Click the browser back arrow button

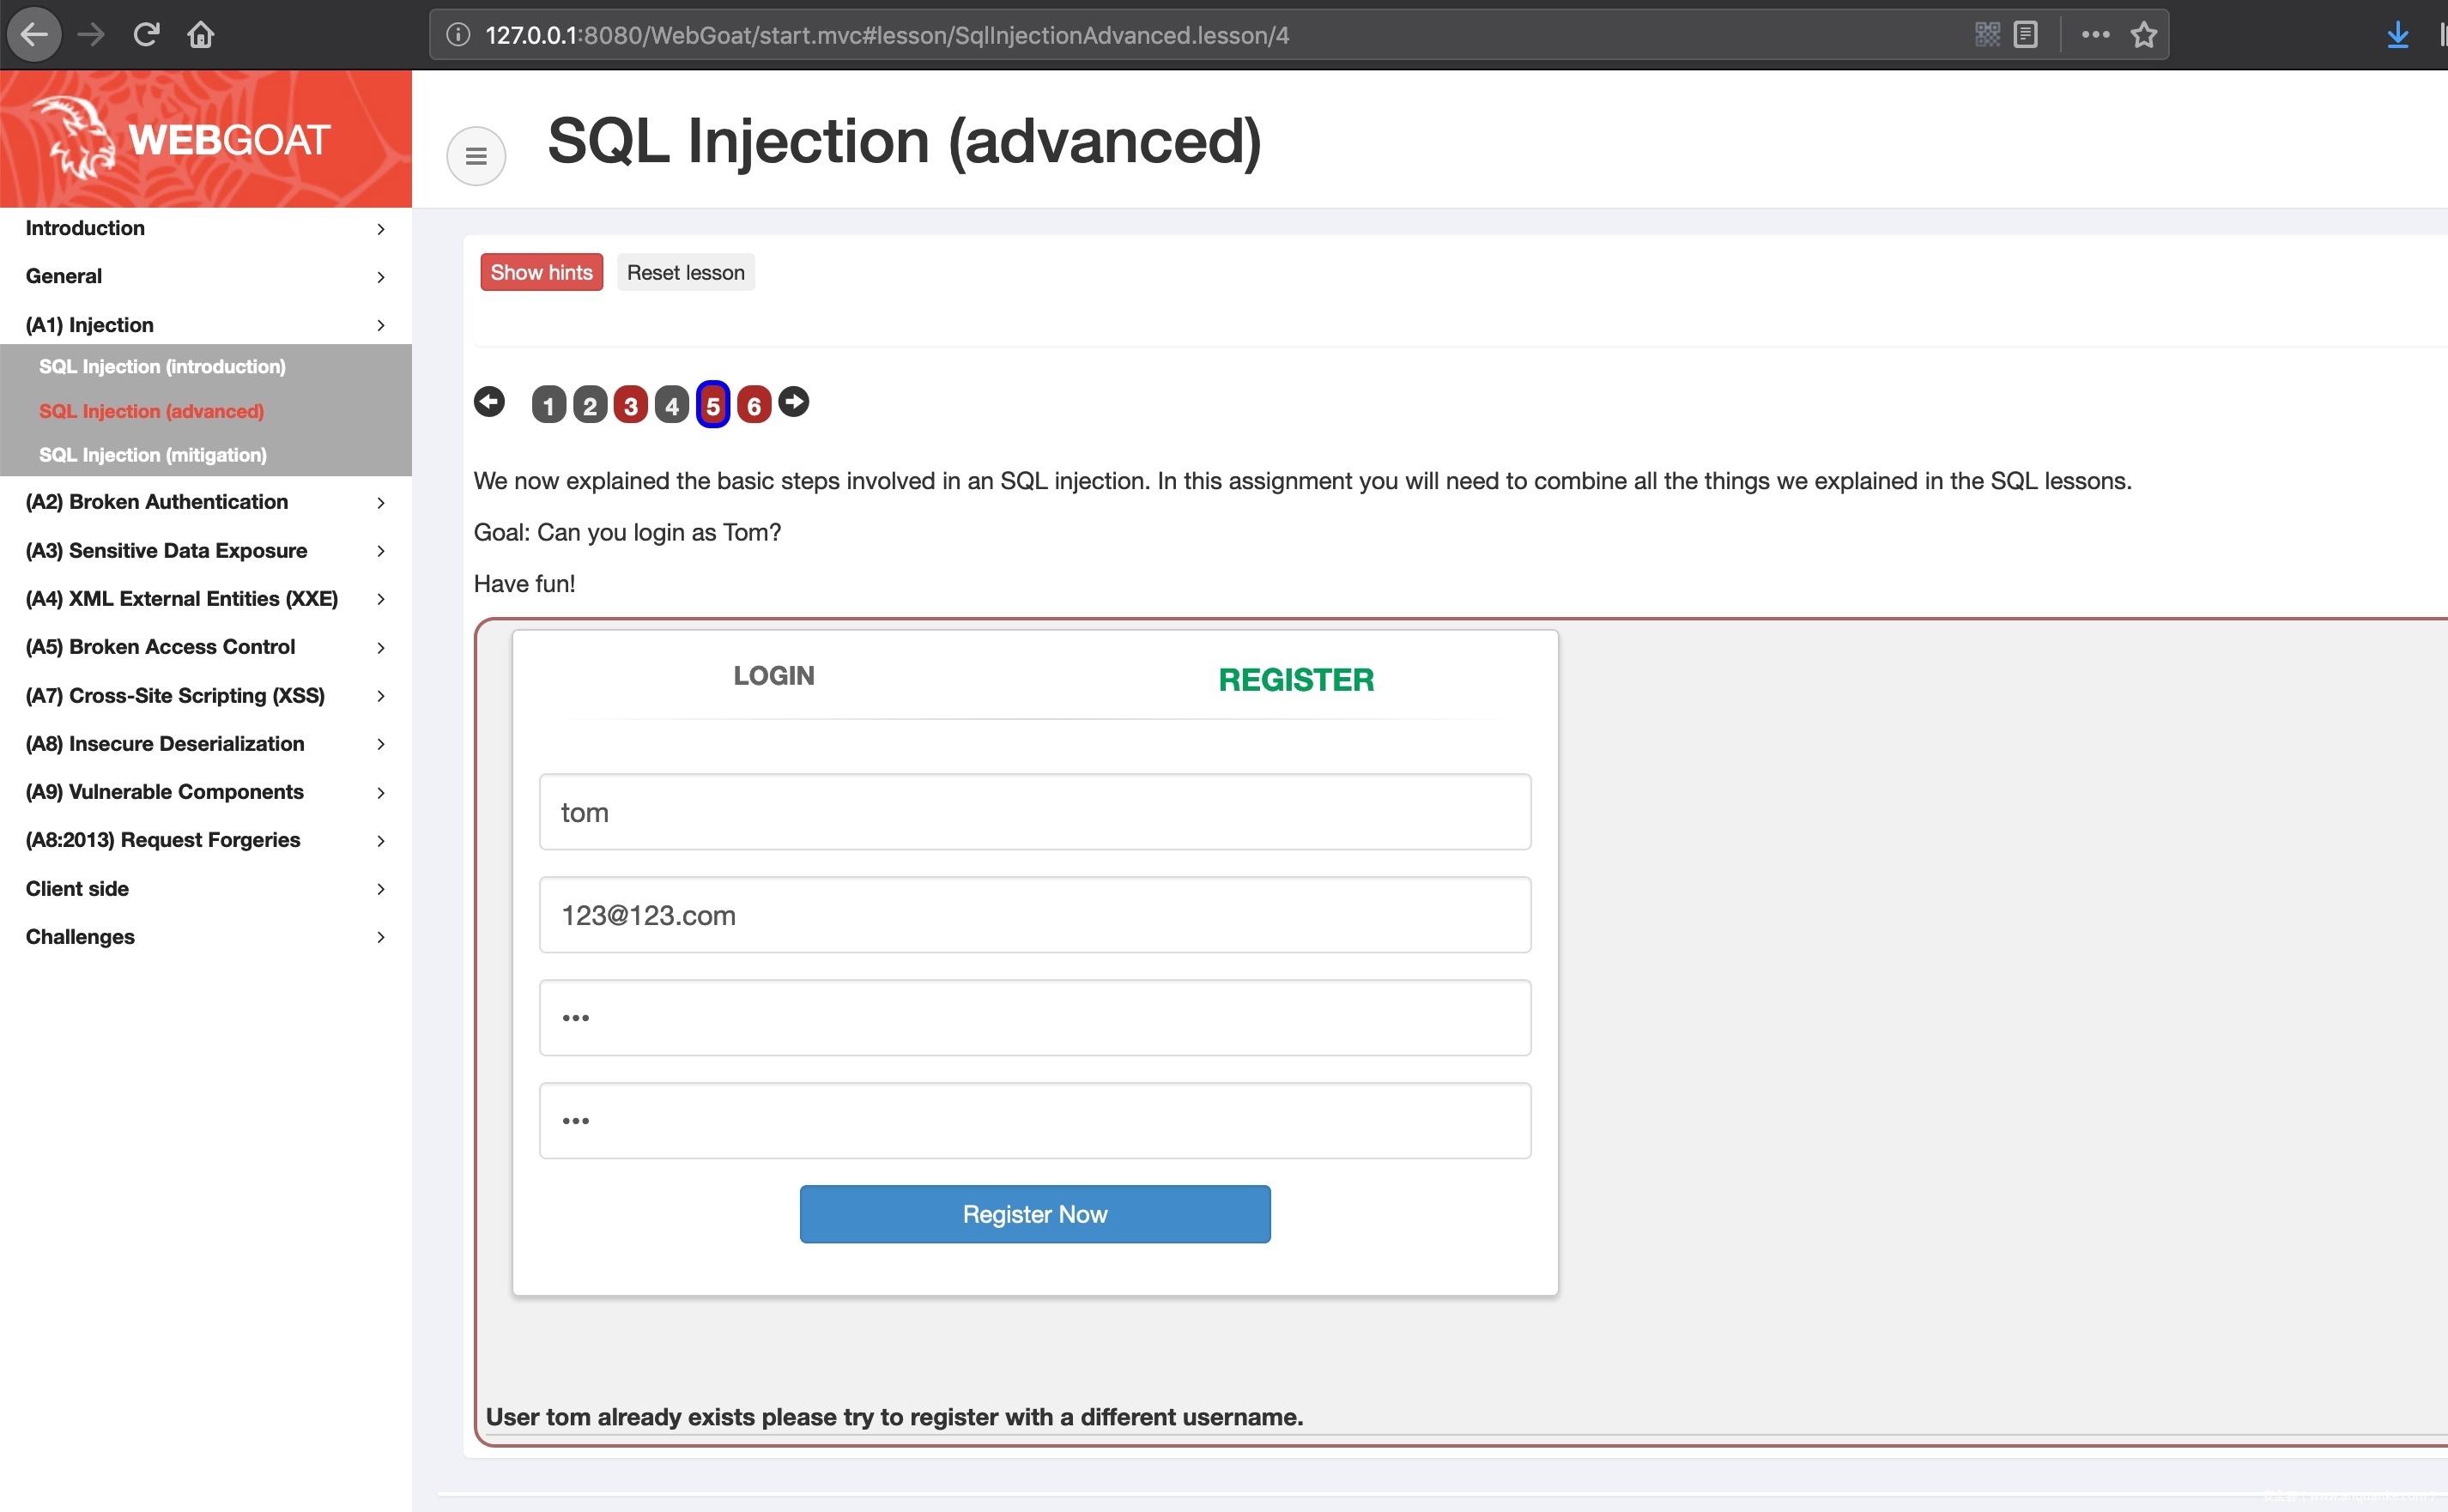pyautogui.click(x=34, y=35)
